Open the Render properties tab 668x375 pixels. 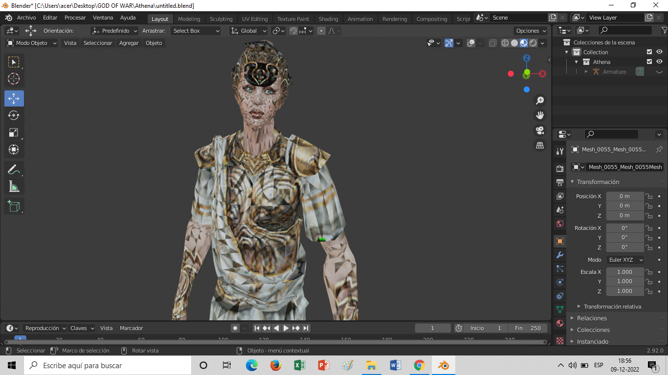click(x=560, y=168)
